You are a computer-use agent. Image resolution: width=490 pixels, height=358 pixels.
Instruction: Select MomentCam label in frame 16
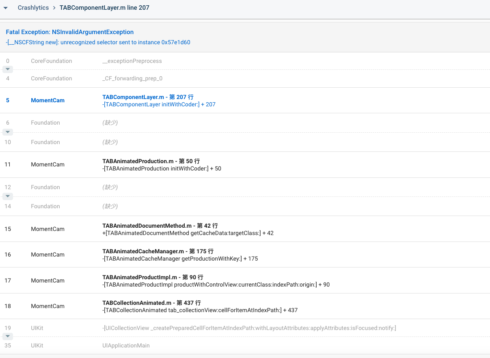pyautogui.click(x=47, y=254)
